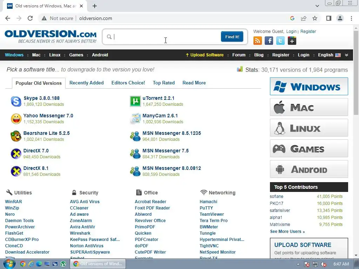Bookmark this page with the star icon
Viewport: 359px width, 269px height.
(x=315, y=18)
